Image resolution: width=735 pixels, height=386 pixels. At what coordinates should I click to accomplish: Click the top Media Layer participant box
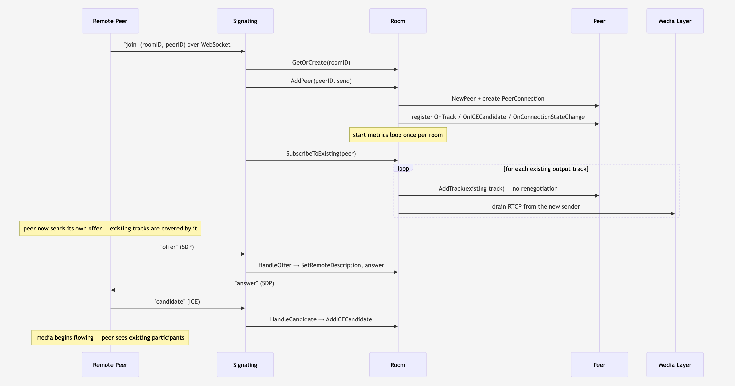pyautogui.click(x=675, y=21)
